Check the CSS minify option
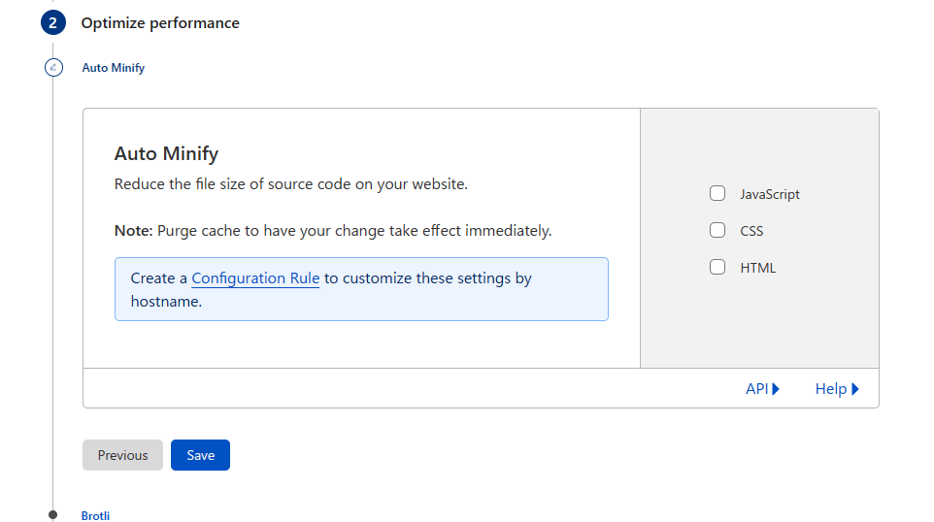 (717, 230)
